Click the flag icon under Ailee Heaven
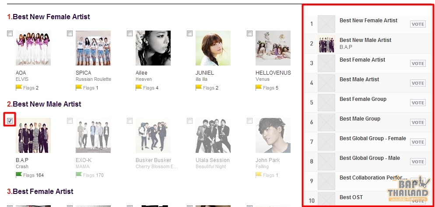This screenshot has height=207, width=435. click(x=139, y=88)
